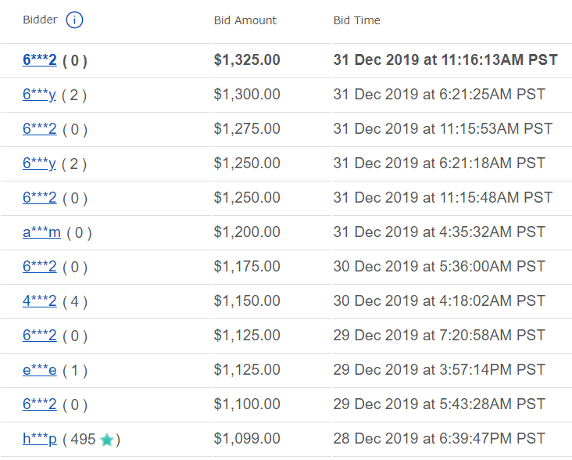572x460 pixels.
Task: Click bidder 6***2 who bid at 7:20:58AM
Action: [x=39, y=336]
